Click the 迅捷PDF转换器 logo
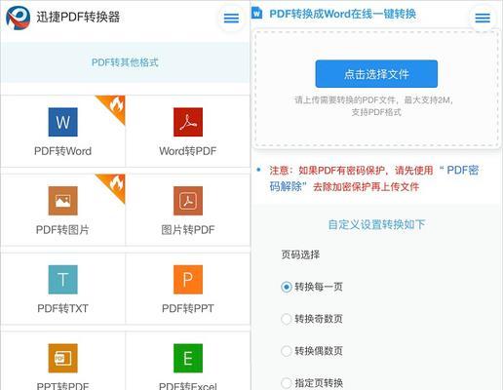 [x=19, y=18]
